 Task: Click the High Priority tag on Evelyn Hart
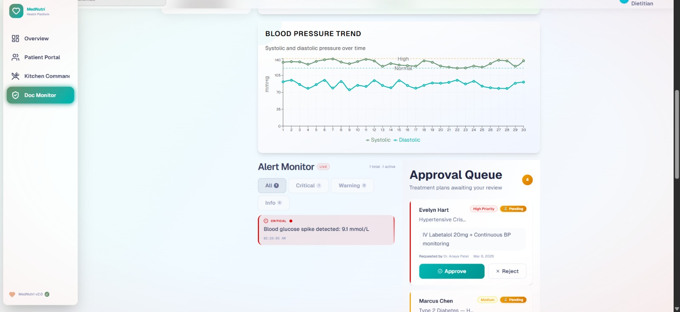pyautogui.click(x=484, y=209)
